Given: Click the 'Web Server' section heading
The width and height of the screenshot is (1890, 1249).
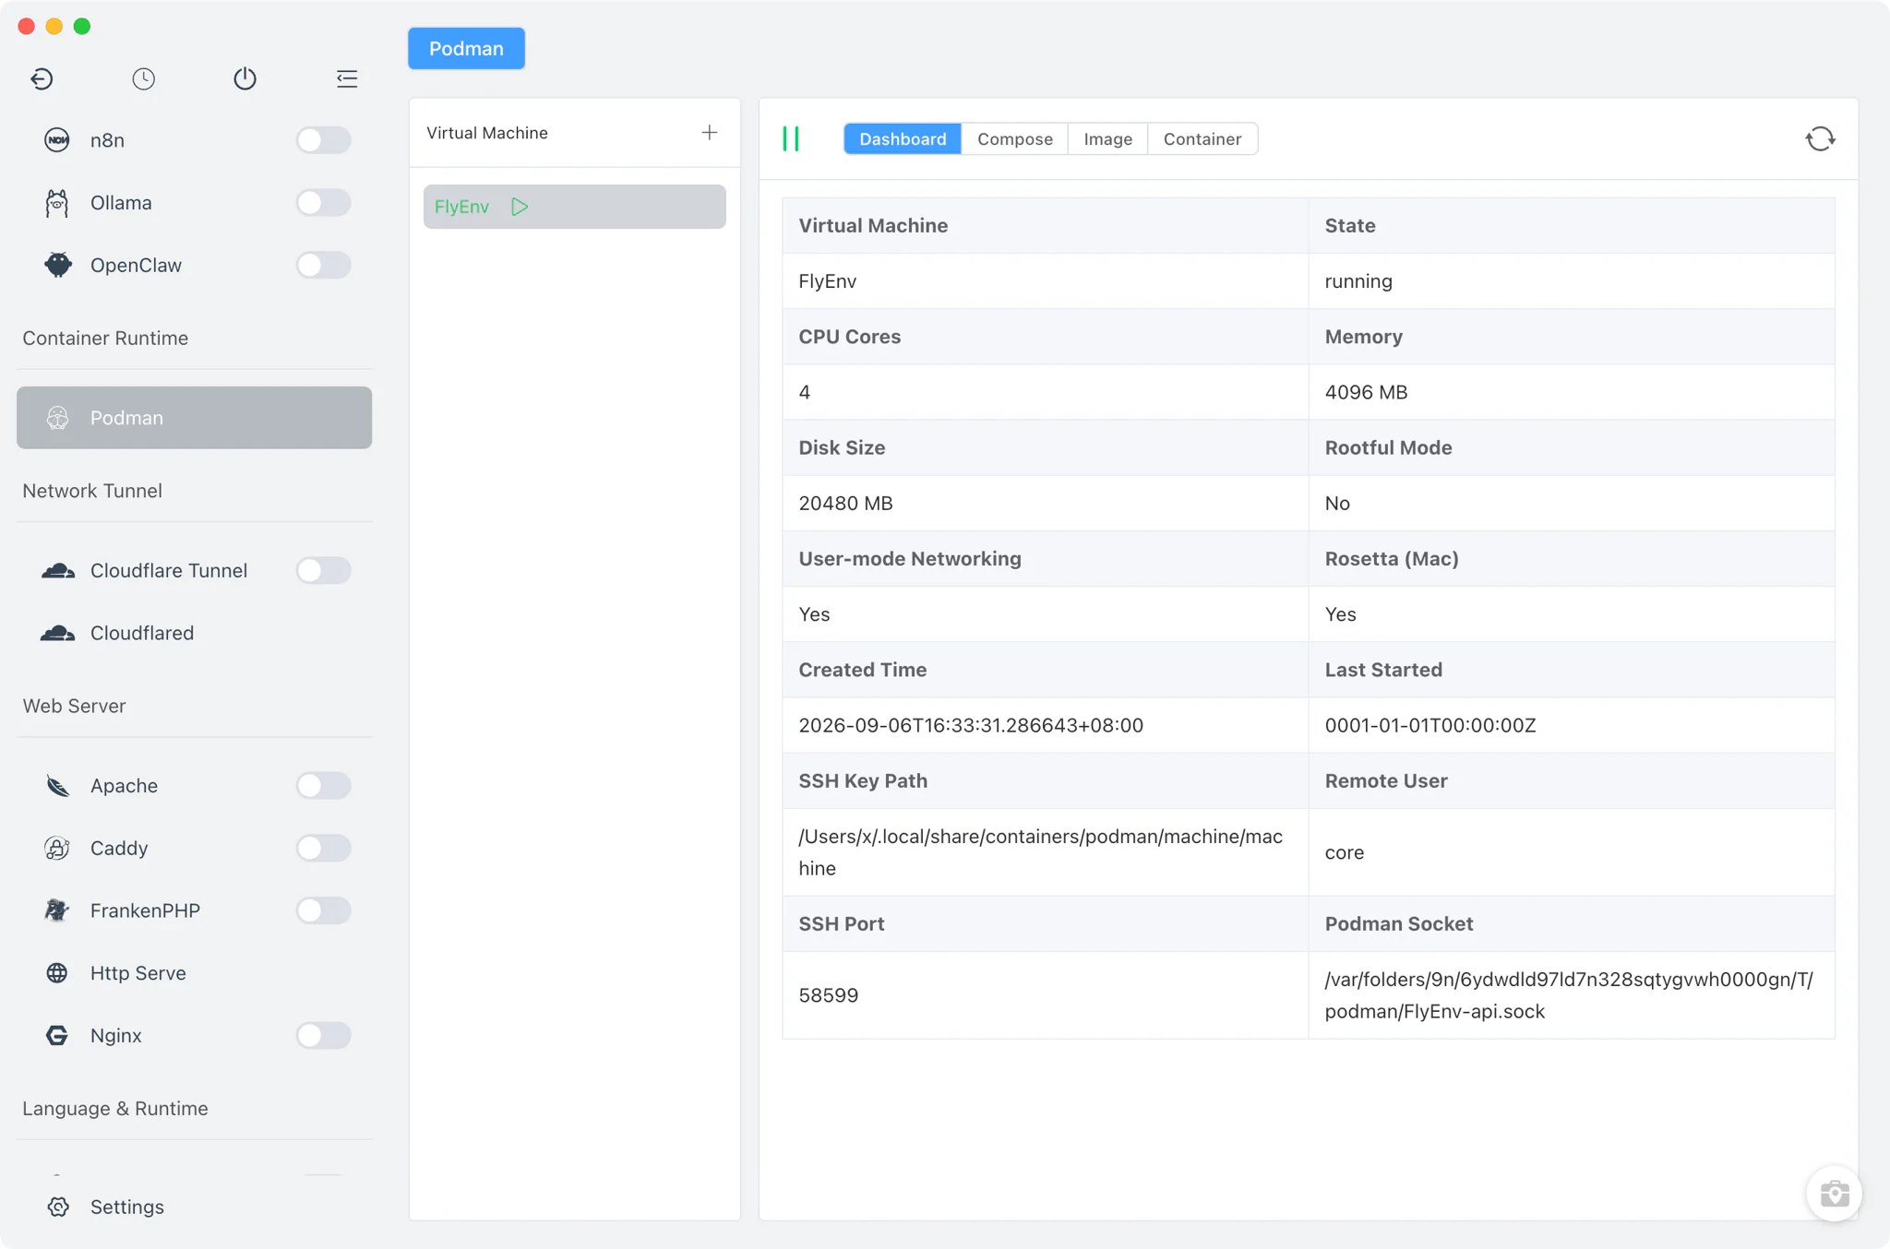Looking at the screenshot, I should tap(74, 706).
